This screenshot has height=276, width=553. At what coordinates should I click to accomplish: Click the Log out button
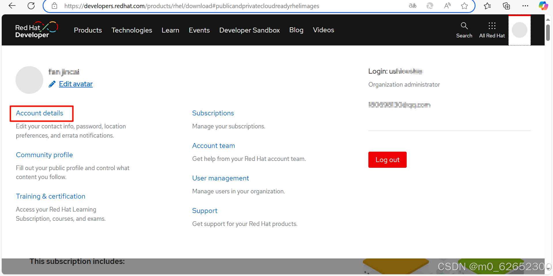click(387, 160)
